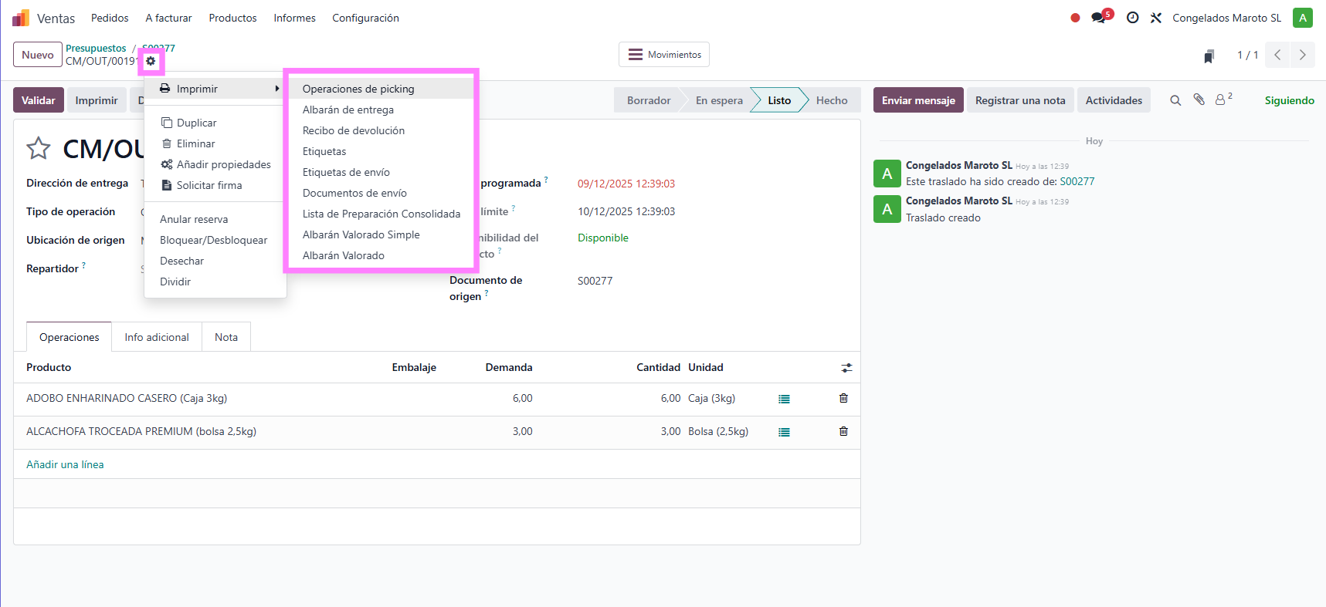Open the Informes menu in navbar

tap(294, 18)
